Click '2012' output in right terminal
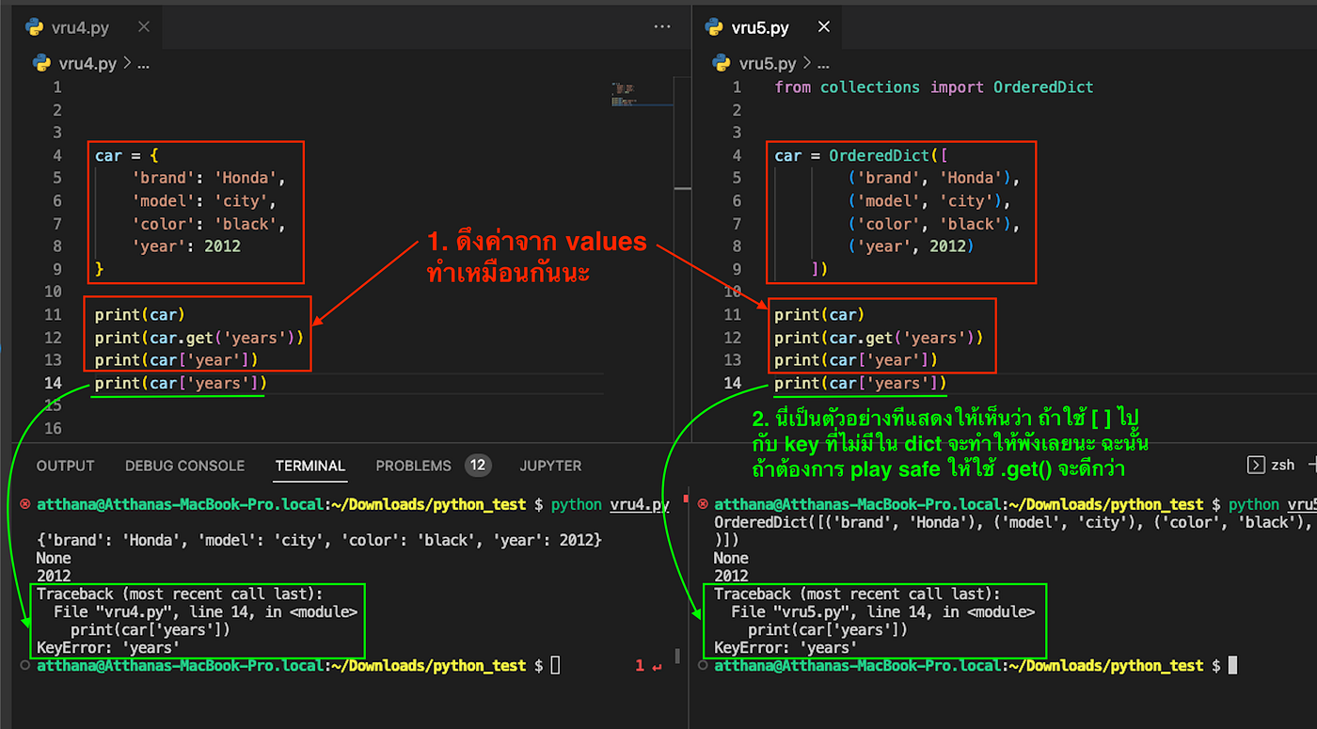The image size is (1317, 729). [732, 576]
